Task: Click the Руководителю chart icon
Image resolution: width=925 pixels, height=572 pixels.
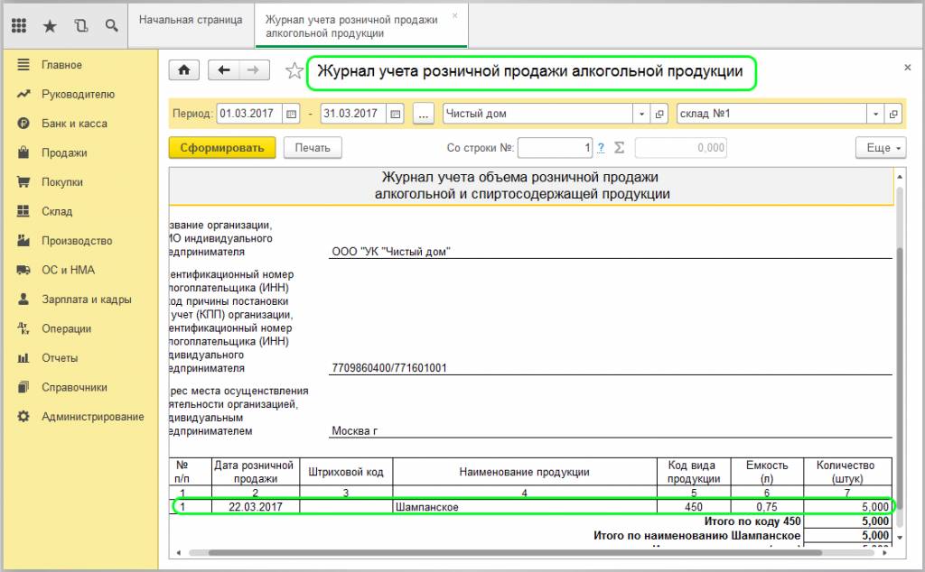Action: [x=23, y=94]
